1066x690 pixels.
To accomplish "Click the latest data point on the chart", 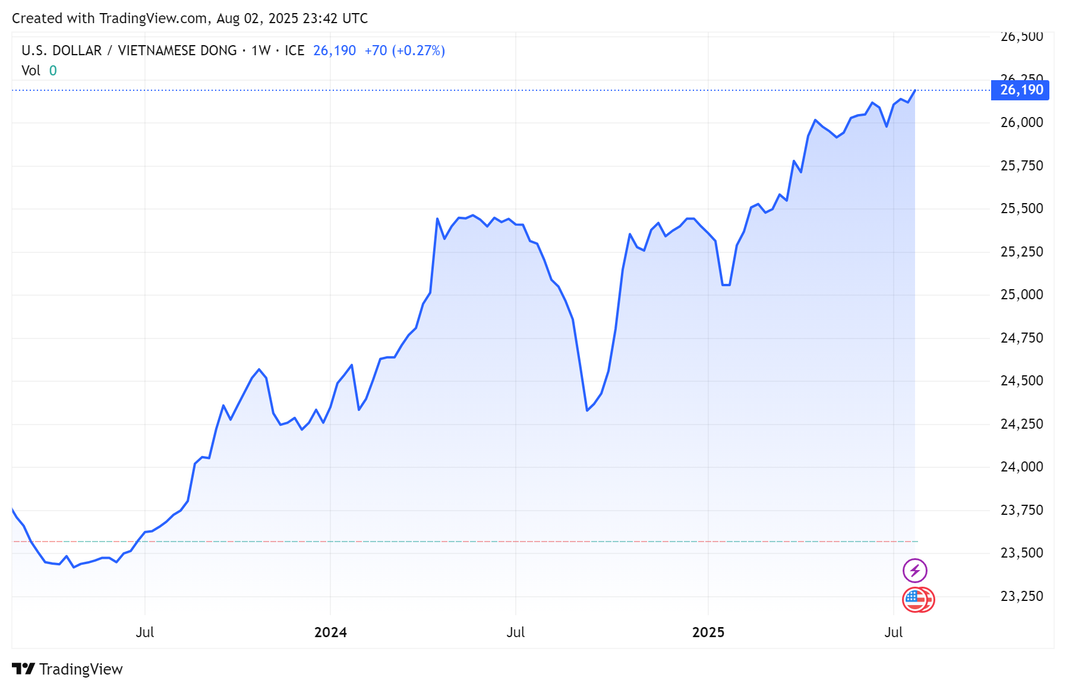I will point(915,90).
